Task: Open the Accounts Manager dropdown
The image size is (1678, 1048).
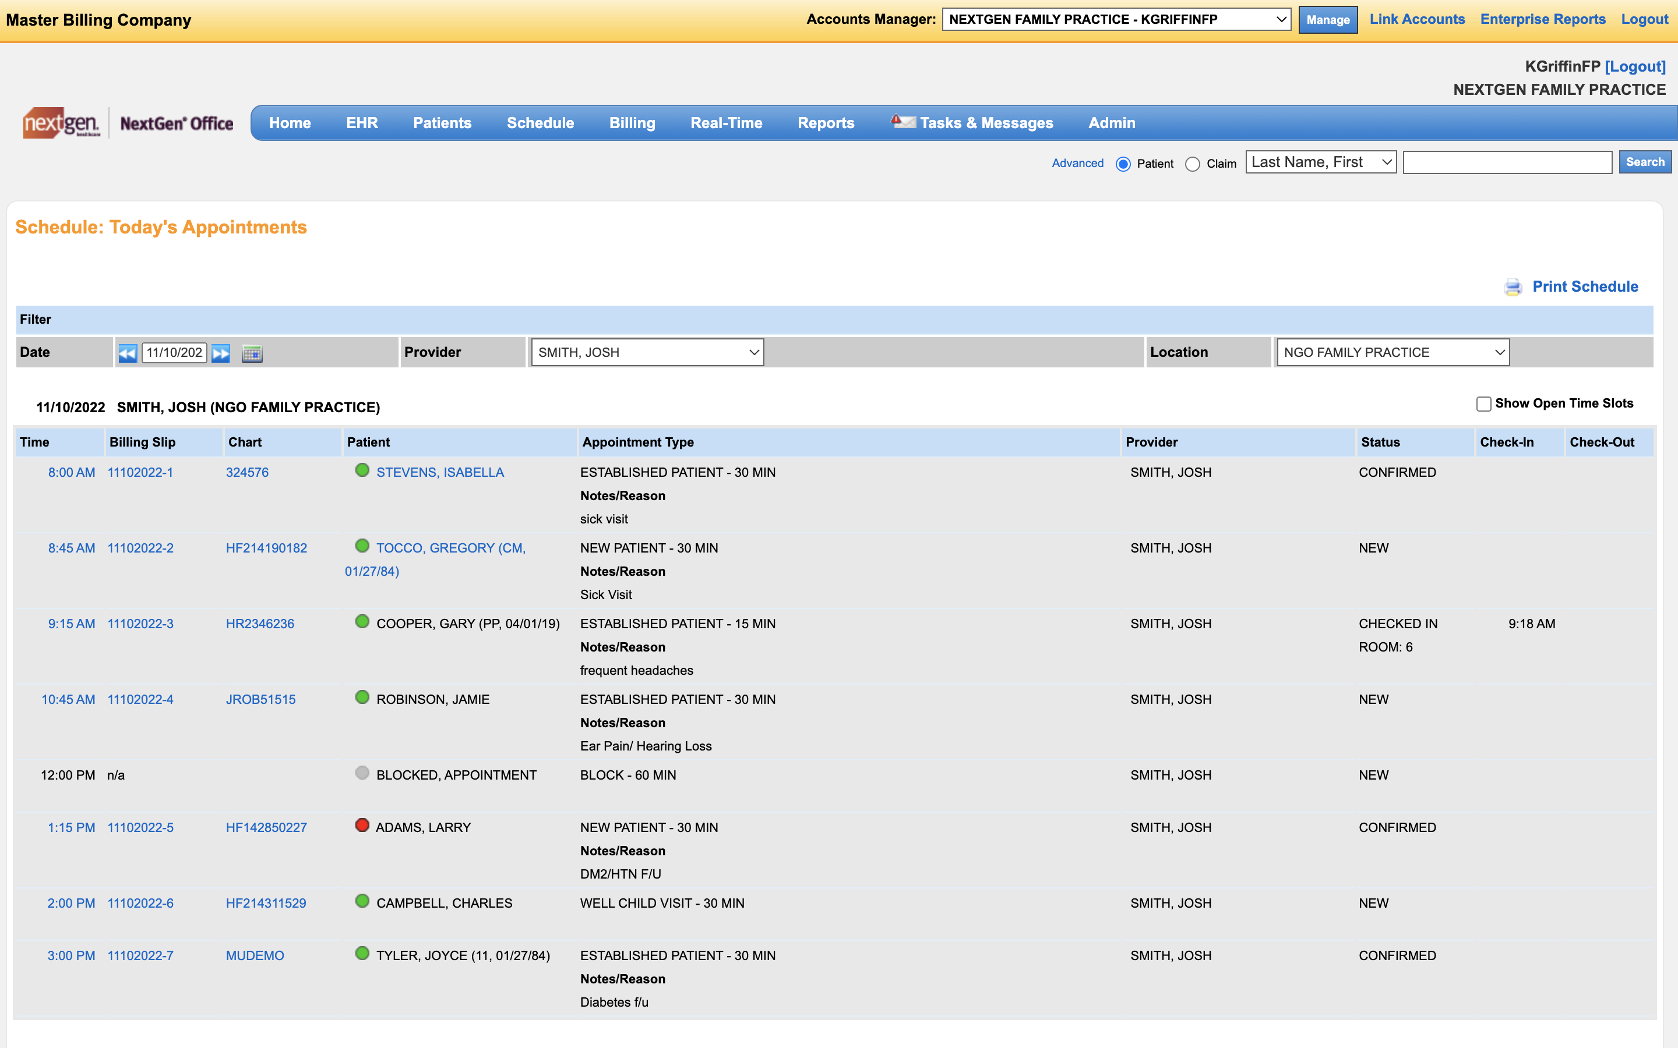Action: [1114, 19]
